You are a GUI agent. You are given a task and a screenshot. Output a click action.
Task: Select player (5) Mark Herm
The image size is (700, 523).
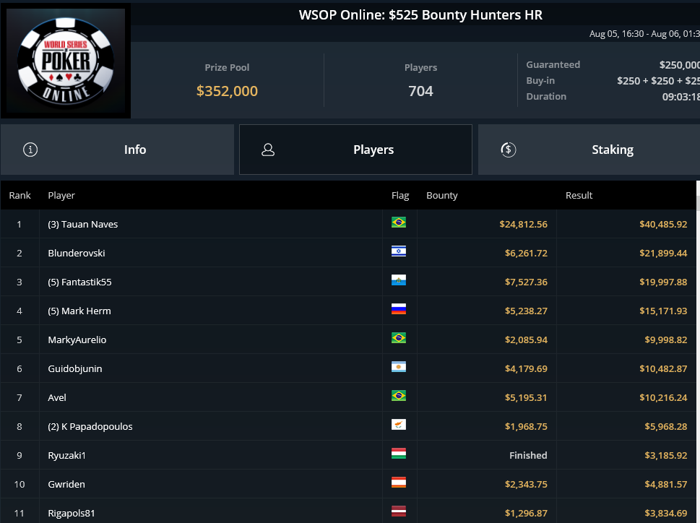coord(79,311)
